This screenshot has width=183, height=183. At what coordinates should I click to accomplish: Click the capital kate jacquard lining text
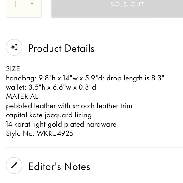click(x=49, y=115)
